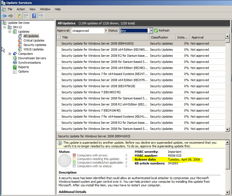This screenshot has height=196, width=232.
Task: Click the green Refresh icon
Action: click(156, 30)
